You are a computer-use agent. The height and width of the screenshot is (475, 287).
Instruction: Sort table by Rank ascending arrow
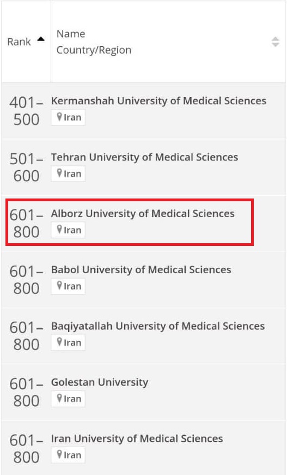coord(41,39)
